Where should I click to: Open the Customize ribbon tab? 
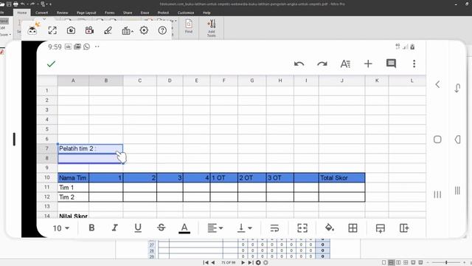pyautogui.click(x=186, y=13)
